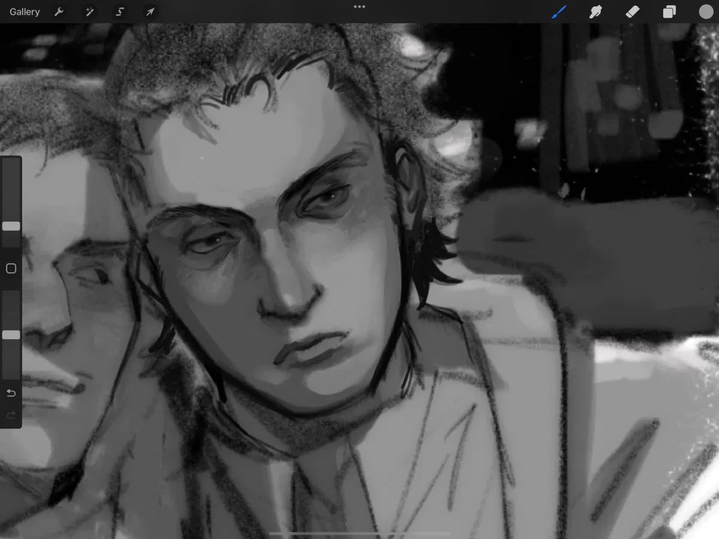Click the brush opacity slider handle
The height and width of the screenshot is (539, 719).
[x=11, y=335]
